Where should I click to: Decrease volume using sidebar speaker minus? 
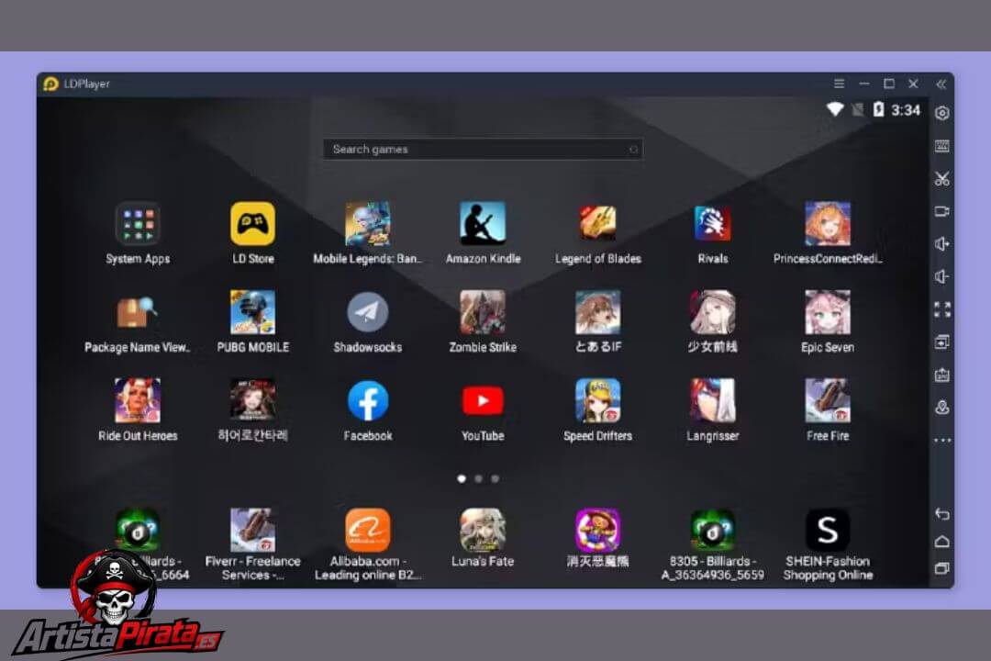941,276
